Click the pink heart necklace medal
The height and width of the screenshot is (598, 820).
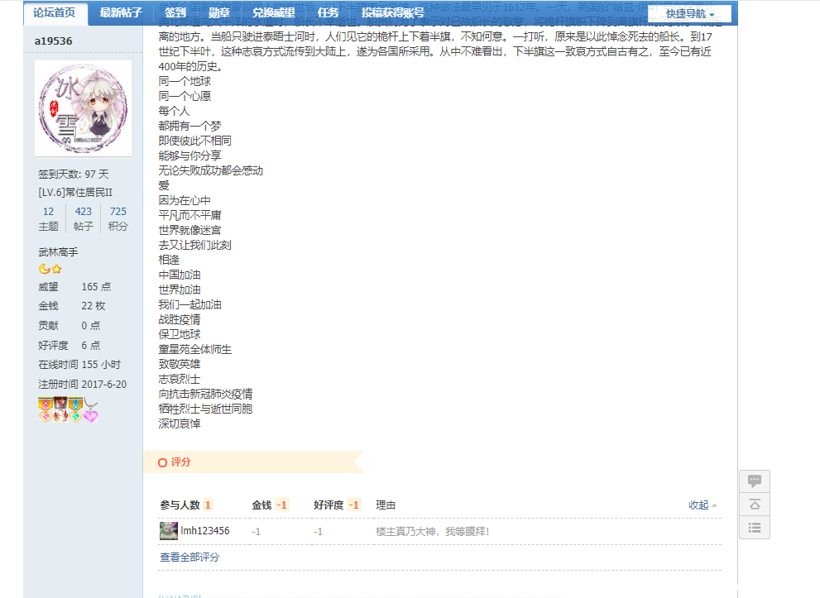coord(91,411)
